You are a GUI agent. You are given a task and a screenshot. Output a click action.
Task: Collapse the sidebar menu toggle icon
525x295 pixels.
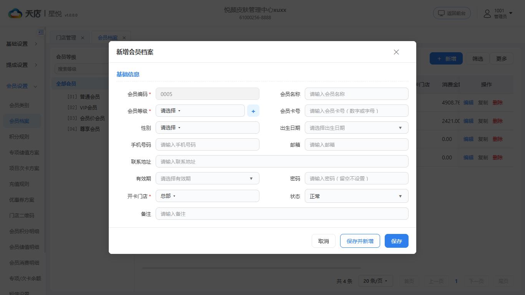coord(41,32)
